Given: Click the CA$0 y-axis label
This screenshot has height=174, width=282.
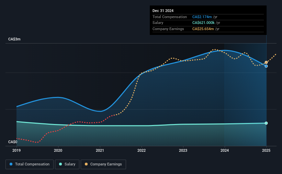Looking at the screenshot, I should (x=13, y=142).
